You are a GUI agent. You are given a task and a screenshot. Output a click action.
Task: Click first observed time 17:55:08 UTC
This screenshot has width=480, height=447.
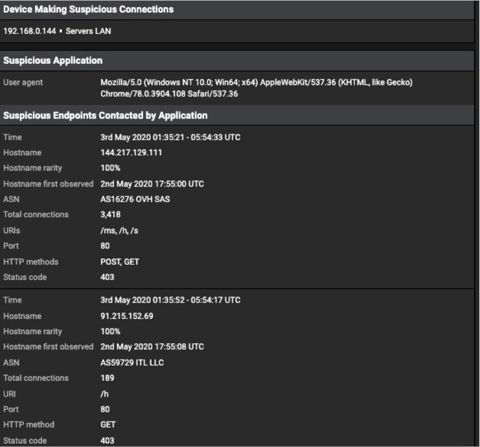coord(152,347)
